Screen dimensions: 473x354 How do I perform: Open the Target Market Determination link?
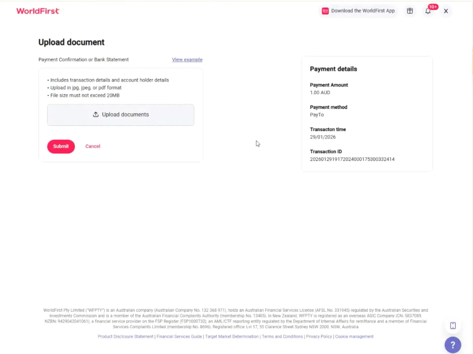pyautogui.click(x=232, y=336)
